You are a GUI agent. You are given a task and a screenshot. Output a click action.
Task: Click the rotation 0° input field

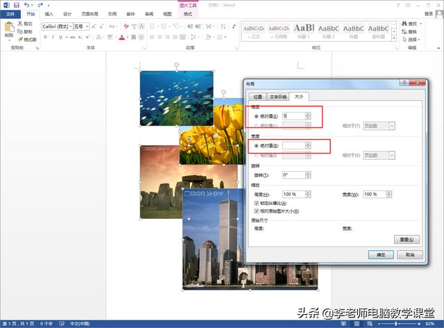(294, 175)
